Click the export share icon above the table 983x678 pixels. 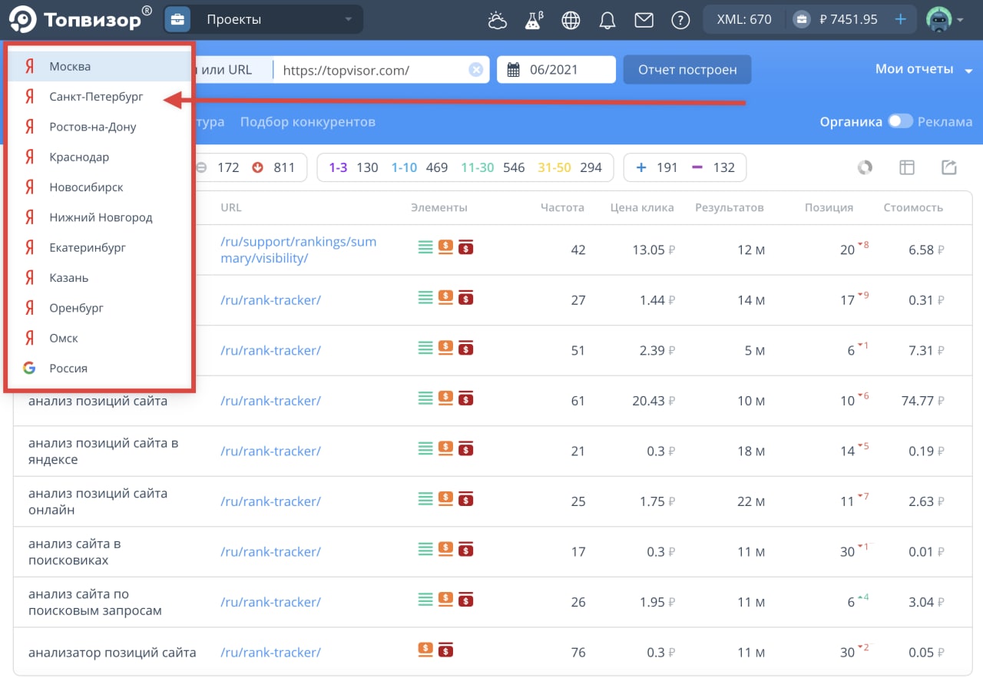click(949, 167)
